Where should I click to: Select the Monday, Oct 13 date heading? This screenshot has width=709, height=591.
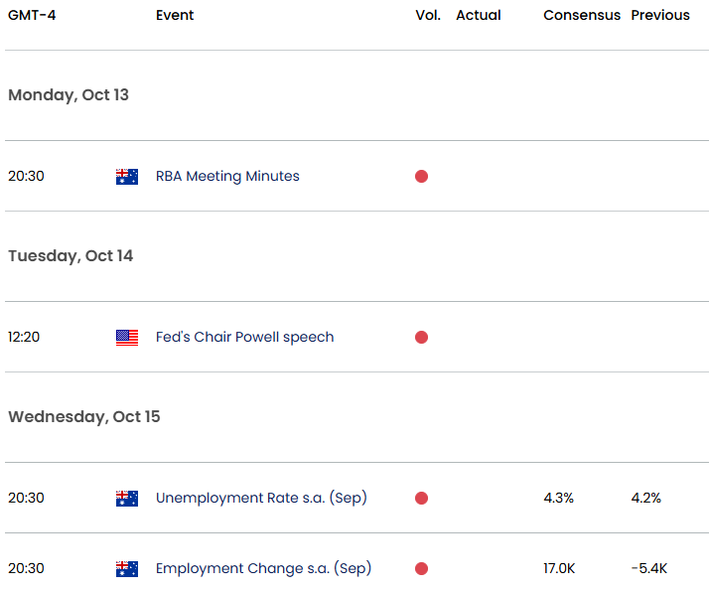point(69,95)
